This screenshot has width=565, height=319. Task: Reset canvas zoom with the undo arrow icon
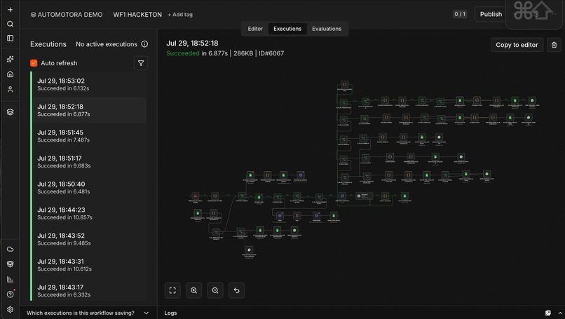tap(236, 290)
